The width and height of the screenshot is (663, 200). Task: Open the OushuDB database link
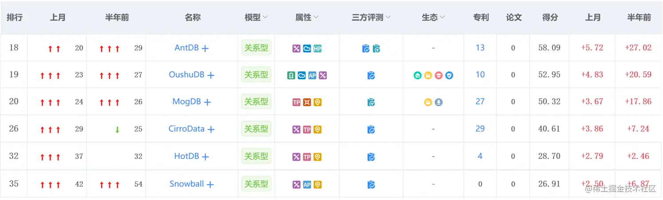pyautogui.click(x=186, y=75)
